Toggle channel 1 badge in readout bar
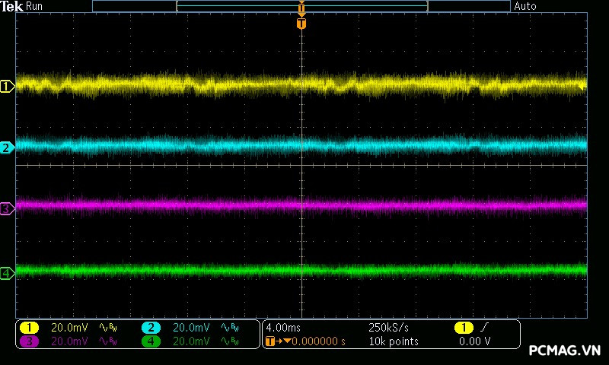Image resolution: width=609 pixels, height=365 pixels. [x=29, y=328]
